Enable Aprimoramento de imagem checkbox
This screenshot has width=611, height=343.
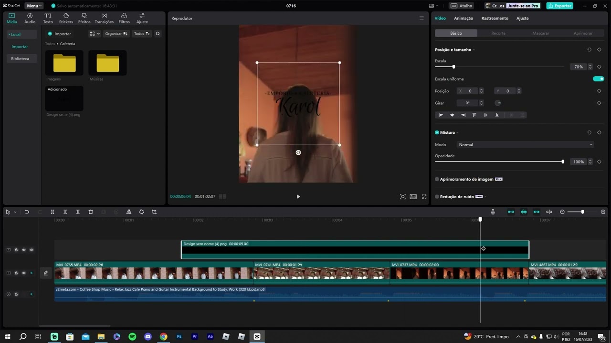pos(437,180)
